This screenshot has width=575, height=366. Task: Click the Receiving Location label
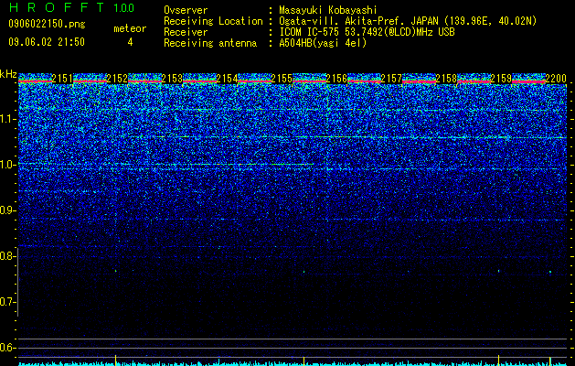(213, 21)
